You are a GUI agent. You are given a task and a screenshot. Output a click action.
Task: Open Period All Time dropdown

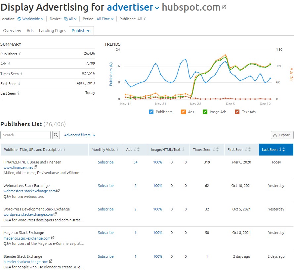coord(105,19)
